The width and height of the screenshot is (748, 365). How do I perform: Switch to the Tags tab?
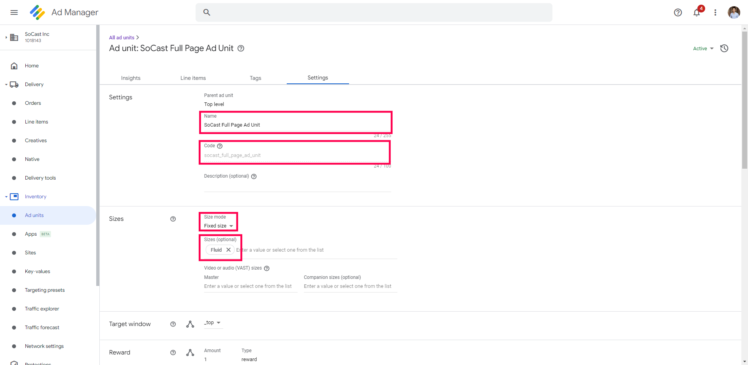[255, 78]
